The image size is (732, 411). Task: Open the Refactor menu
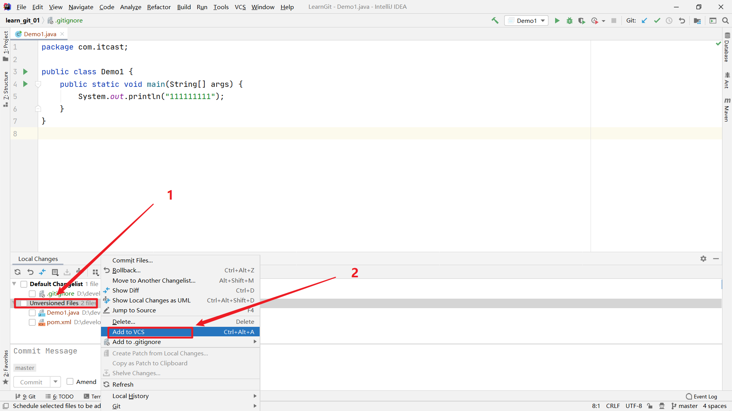159,7
